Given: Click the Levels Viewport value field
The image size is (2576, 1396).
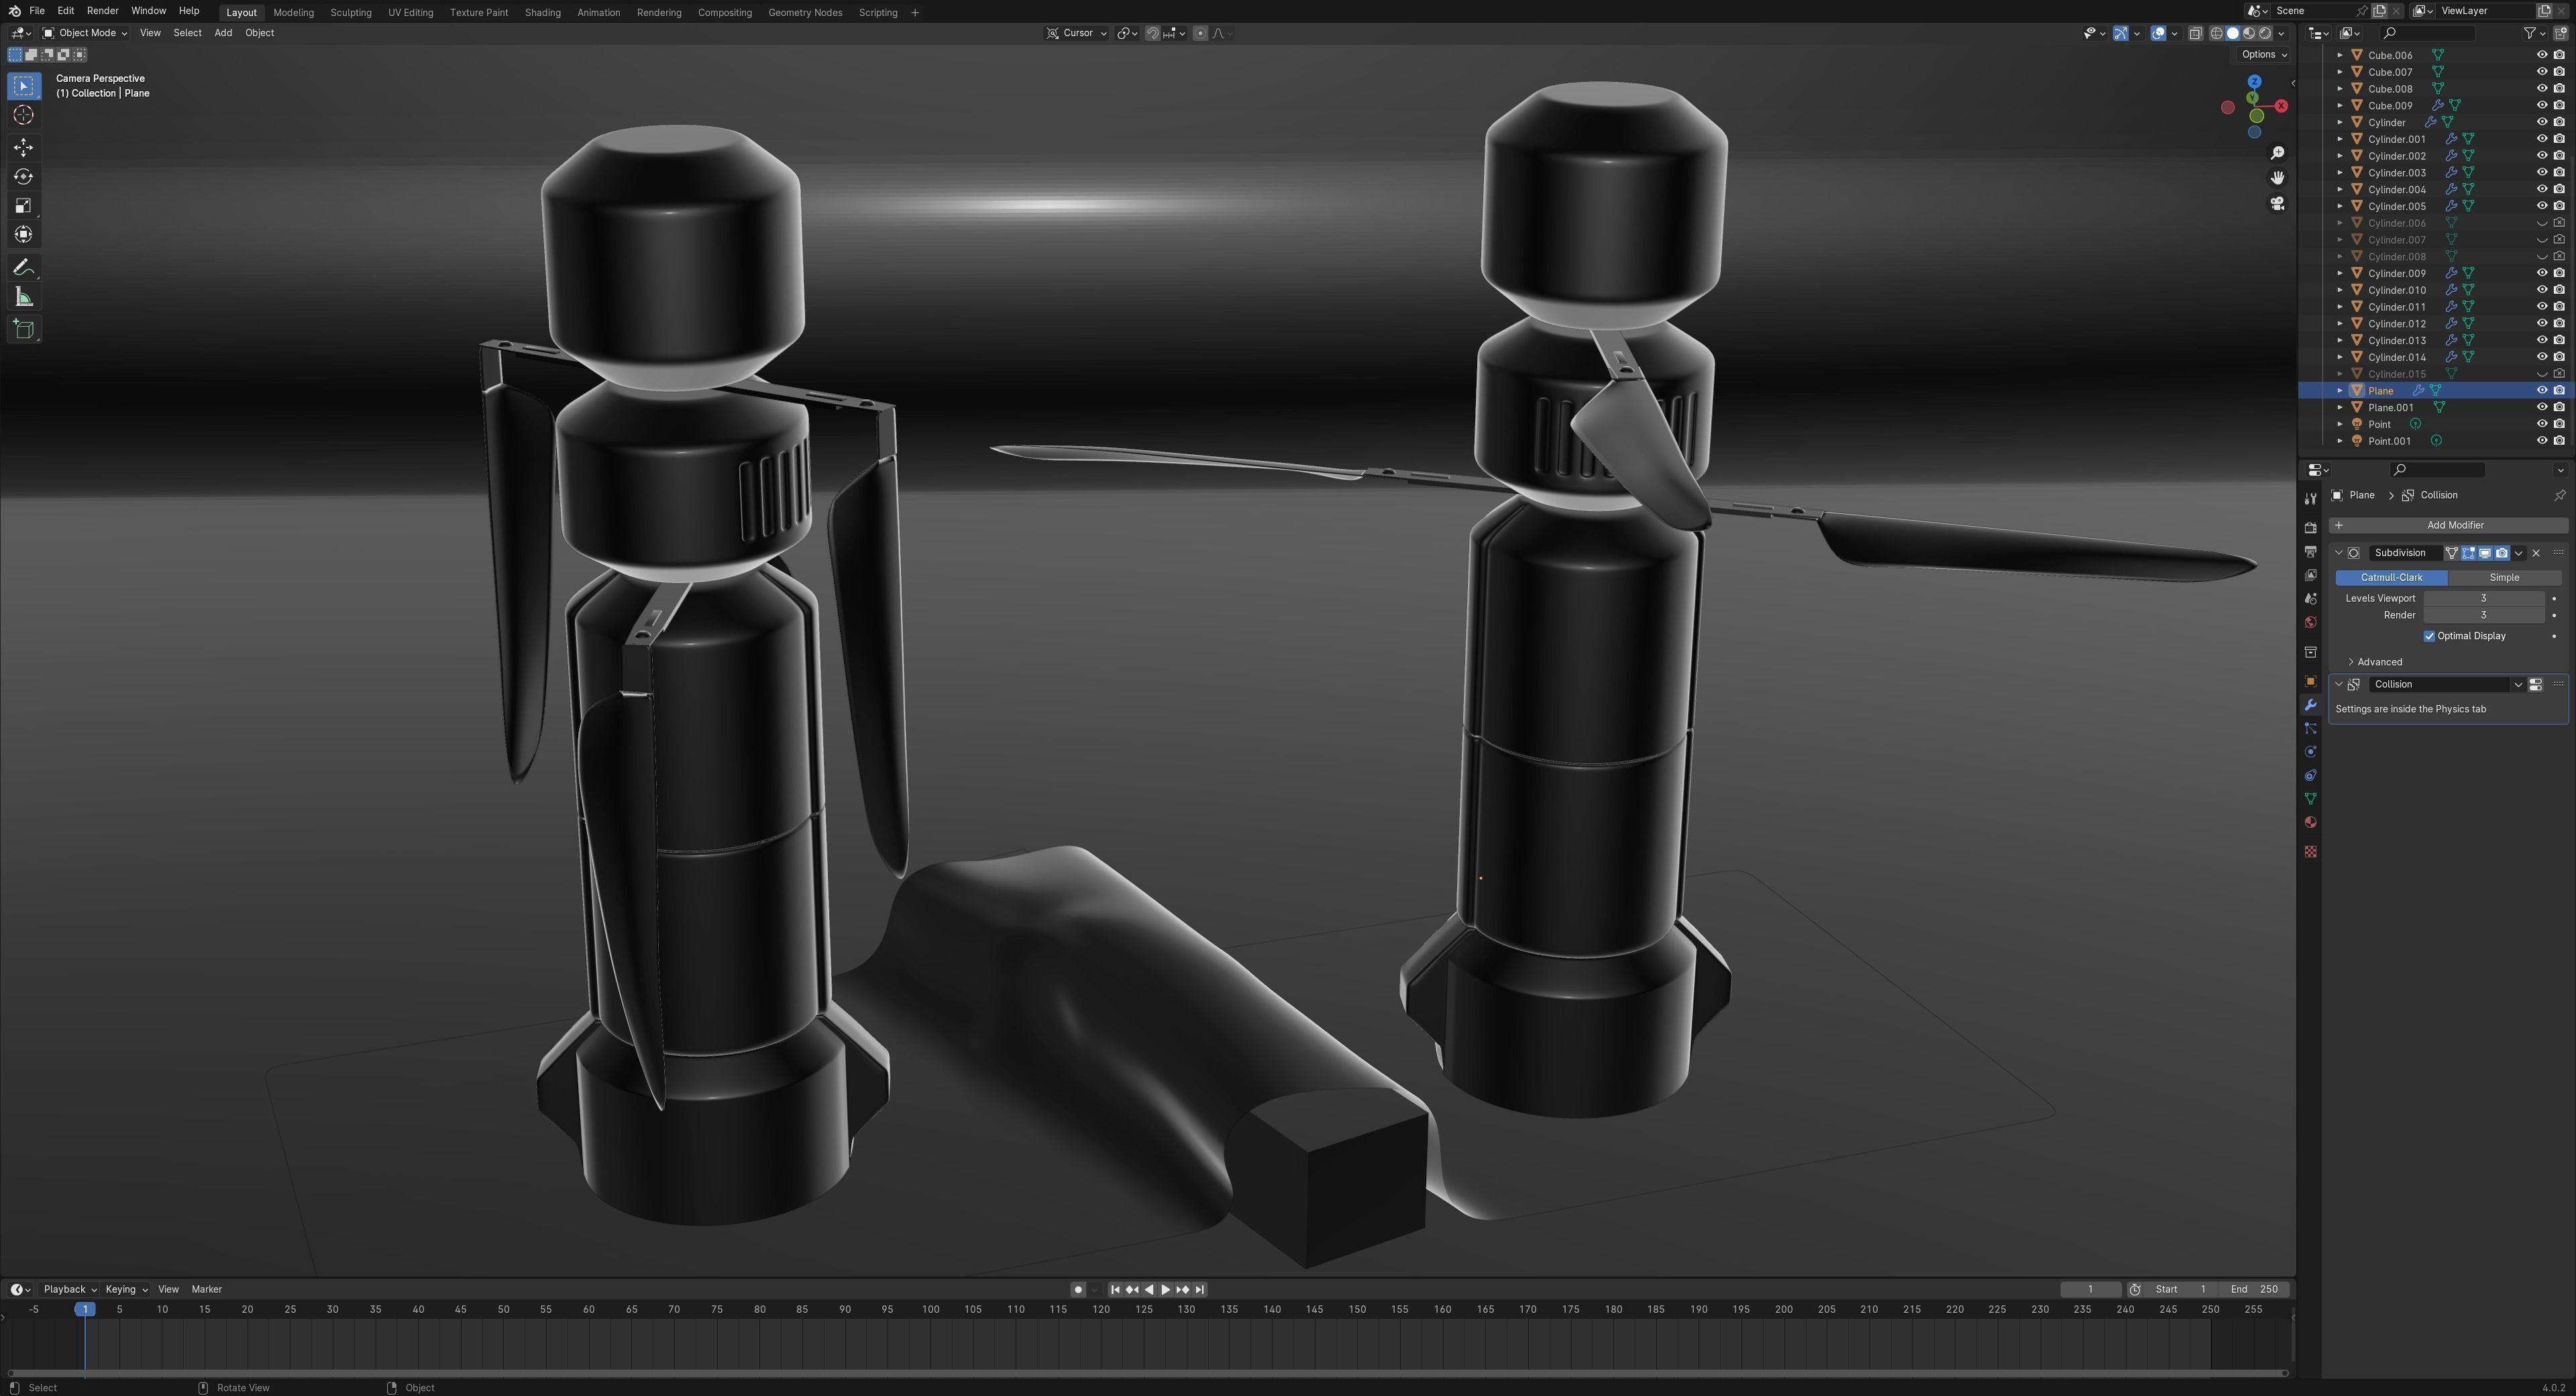Looking at the screenshot, I should (x=2483, y=599).
